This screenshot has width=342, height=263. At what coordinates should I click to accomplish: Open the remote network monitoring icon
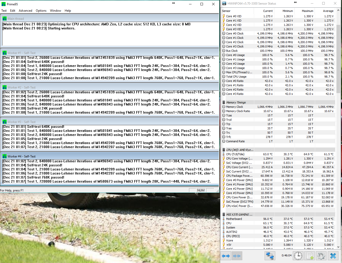pyautogui.click(x=270, y=256)
